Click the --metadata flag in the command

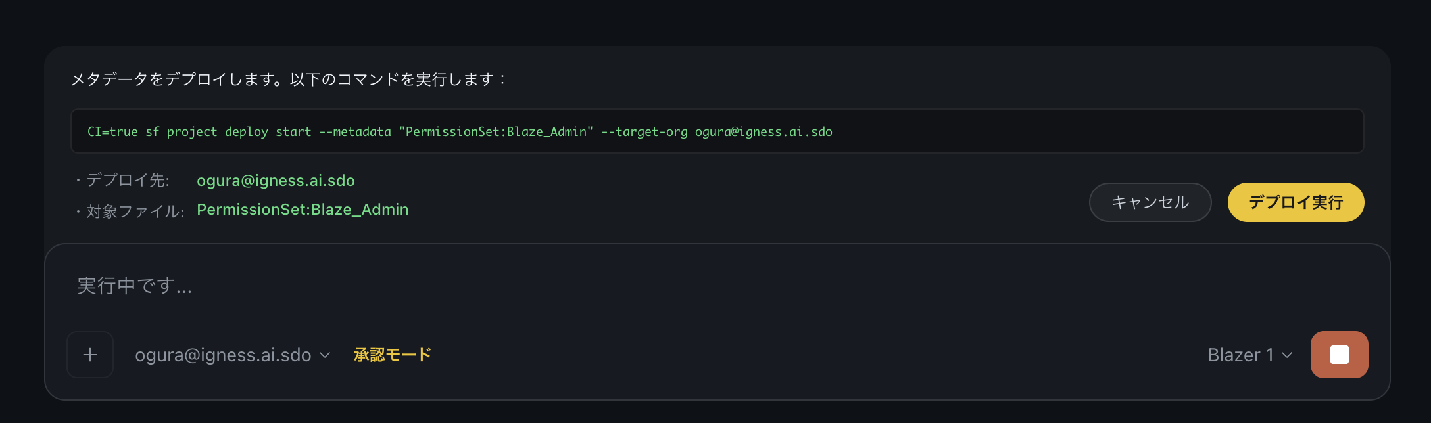coord(354,132)
